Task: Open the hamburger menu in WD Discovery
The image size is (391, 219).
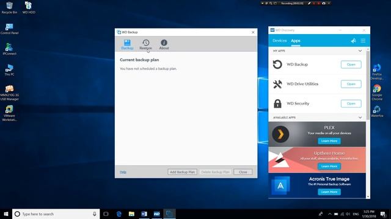Action: (363, 41)
